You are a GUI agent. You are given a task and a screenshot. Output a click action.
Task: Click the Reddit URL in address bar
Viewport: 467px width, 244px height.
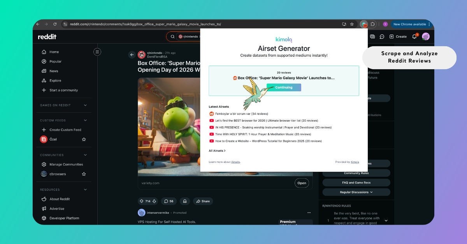[x=145, y=24]
